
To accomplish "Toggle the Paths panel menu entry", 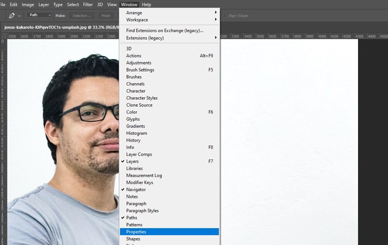I will 132,218.
